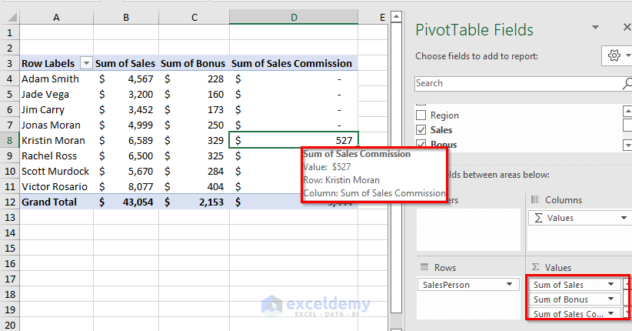Uncheck the Sales field checkbox
The height and width of the screenshot is (331, 632).
pyautogui.click(x=421, y=130)
